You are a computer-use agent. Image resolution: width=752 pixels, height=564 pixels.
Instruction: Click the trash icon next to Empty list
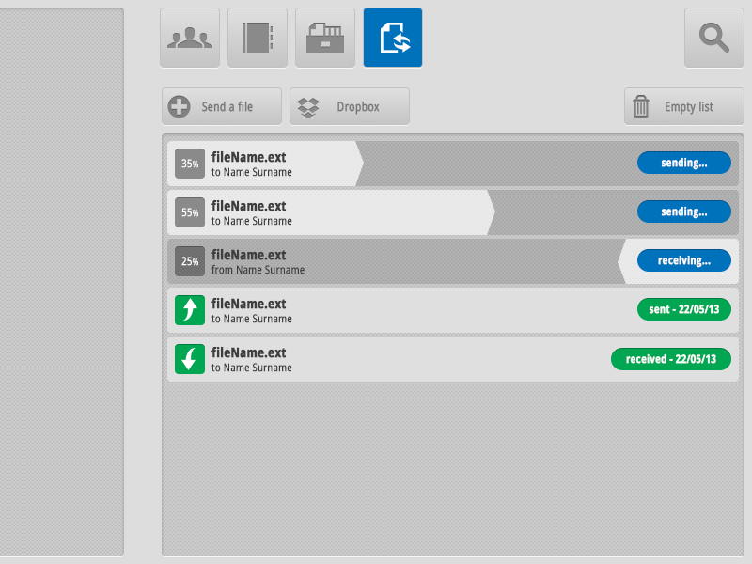point(643,105)
